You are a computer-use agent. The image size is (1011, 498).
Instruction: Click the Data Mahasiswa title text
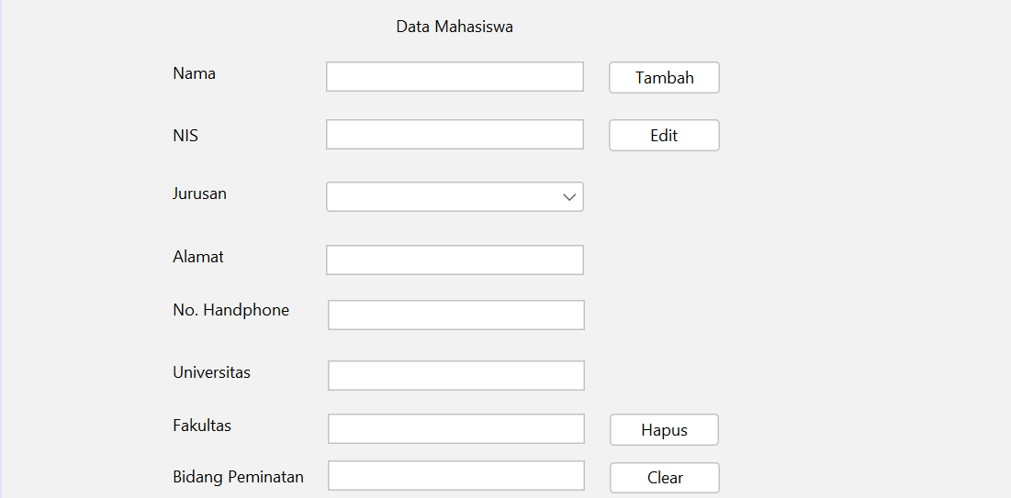click(455, 27)
